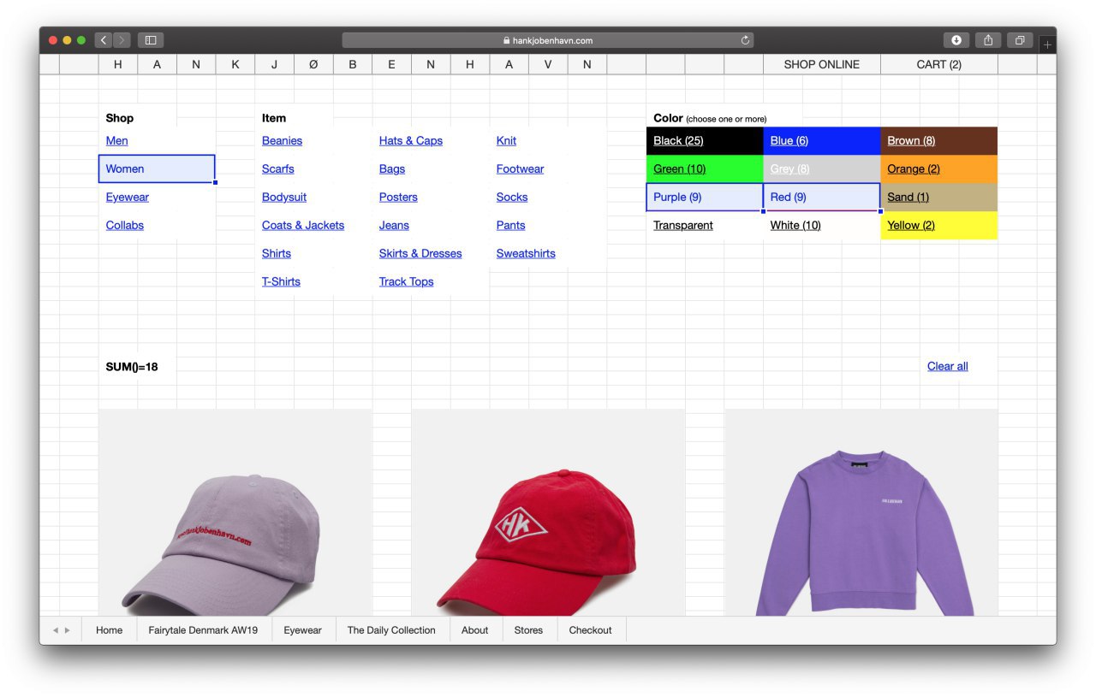The height and width of the screenshot is (697, 1096).
Task: Choose the Grey (8) color swatch
Action: [821, 168]
